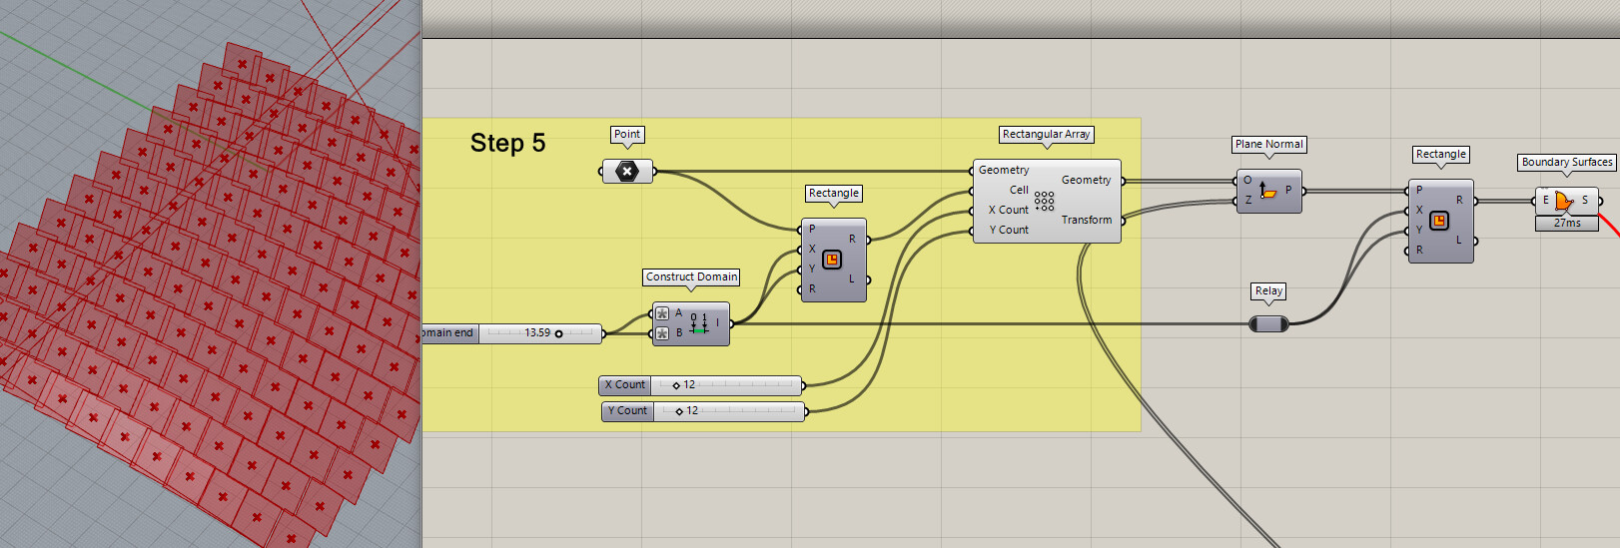The image size is (1620, 548).
Task: Select the X Count slider name label
Action: click(x=625, y=384)
